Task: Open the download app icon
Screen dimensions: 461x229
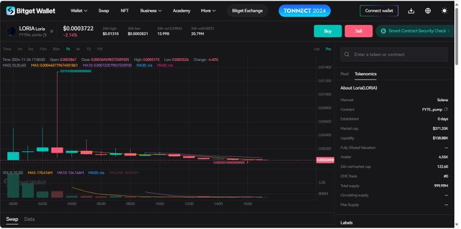Action: pos(412,11)
